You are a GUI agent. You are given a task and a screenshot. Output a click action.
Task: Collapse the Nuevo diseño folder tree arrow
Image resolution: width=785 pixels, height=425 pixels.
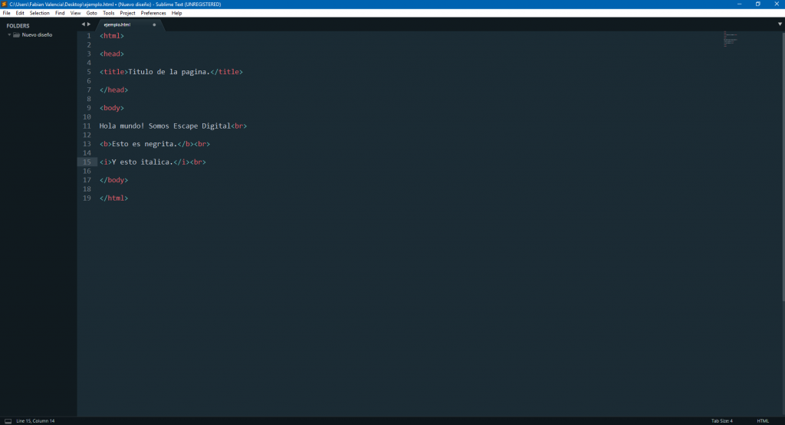point(9,34)
